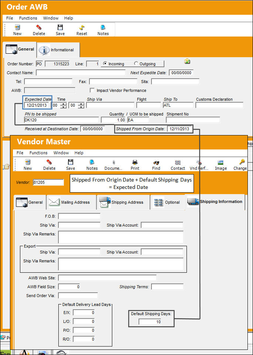Increase the minutes time spinner
Screen dimensions: 253x355
[x=82, y=104]
